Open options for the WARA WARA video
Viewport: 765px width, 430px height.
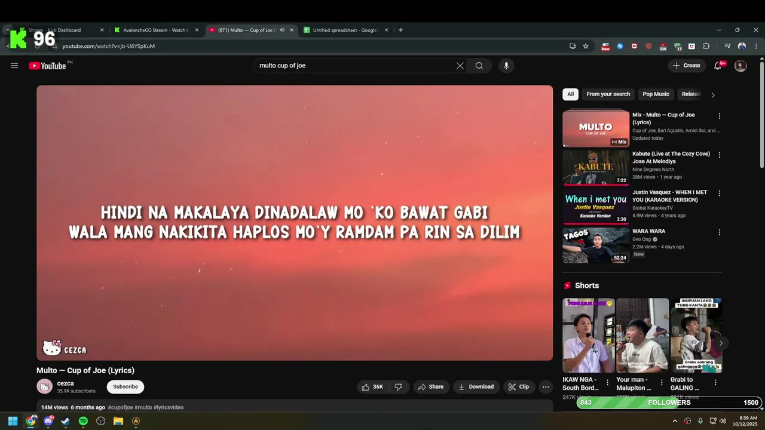[720, 232]
